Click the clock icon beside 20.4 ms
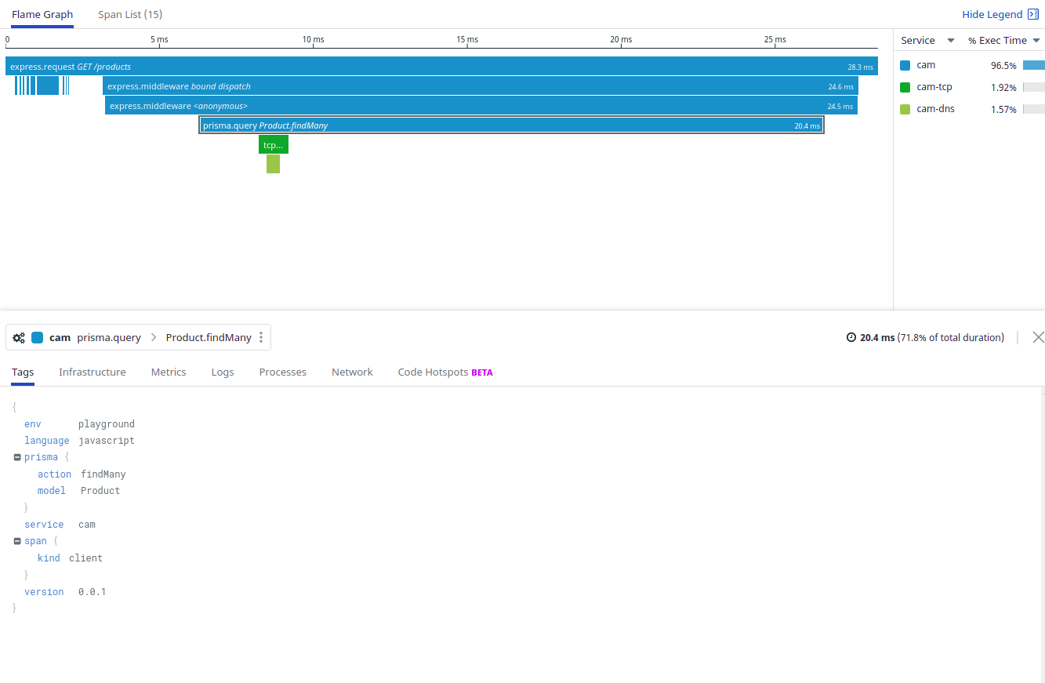Image resolution: width=1045 pixels, height=683 pixels. coord(851,337)
